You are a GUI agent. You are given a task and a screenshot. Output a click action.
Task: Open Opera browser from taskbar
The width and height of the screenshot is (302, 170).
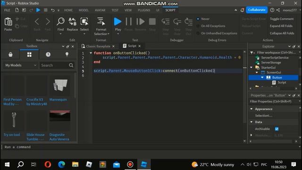point(48,164)
